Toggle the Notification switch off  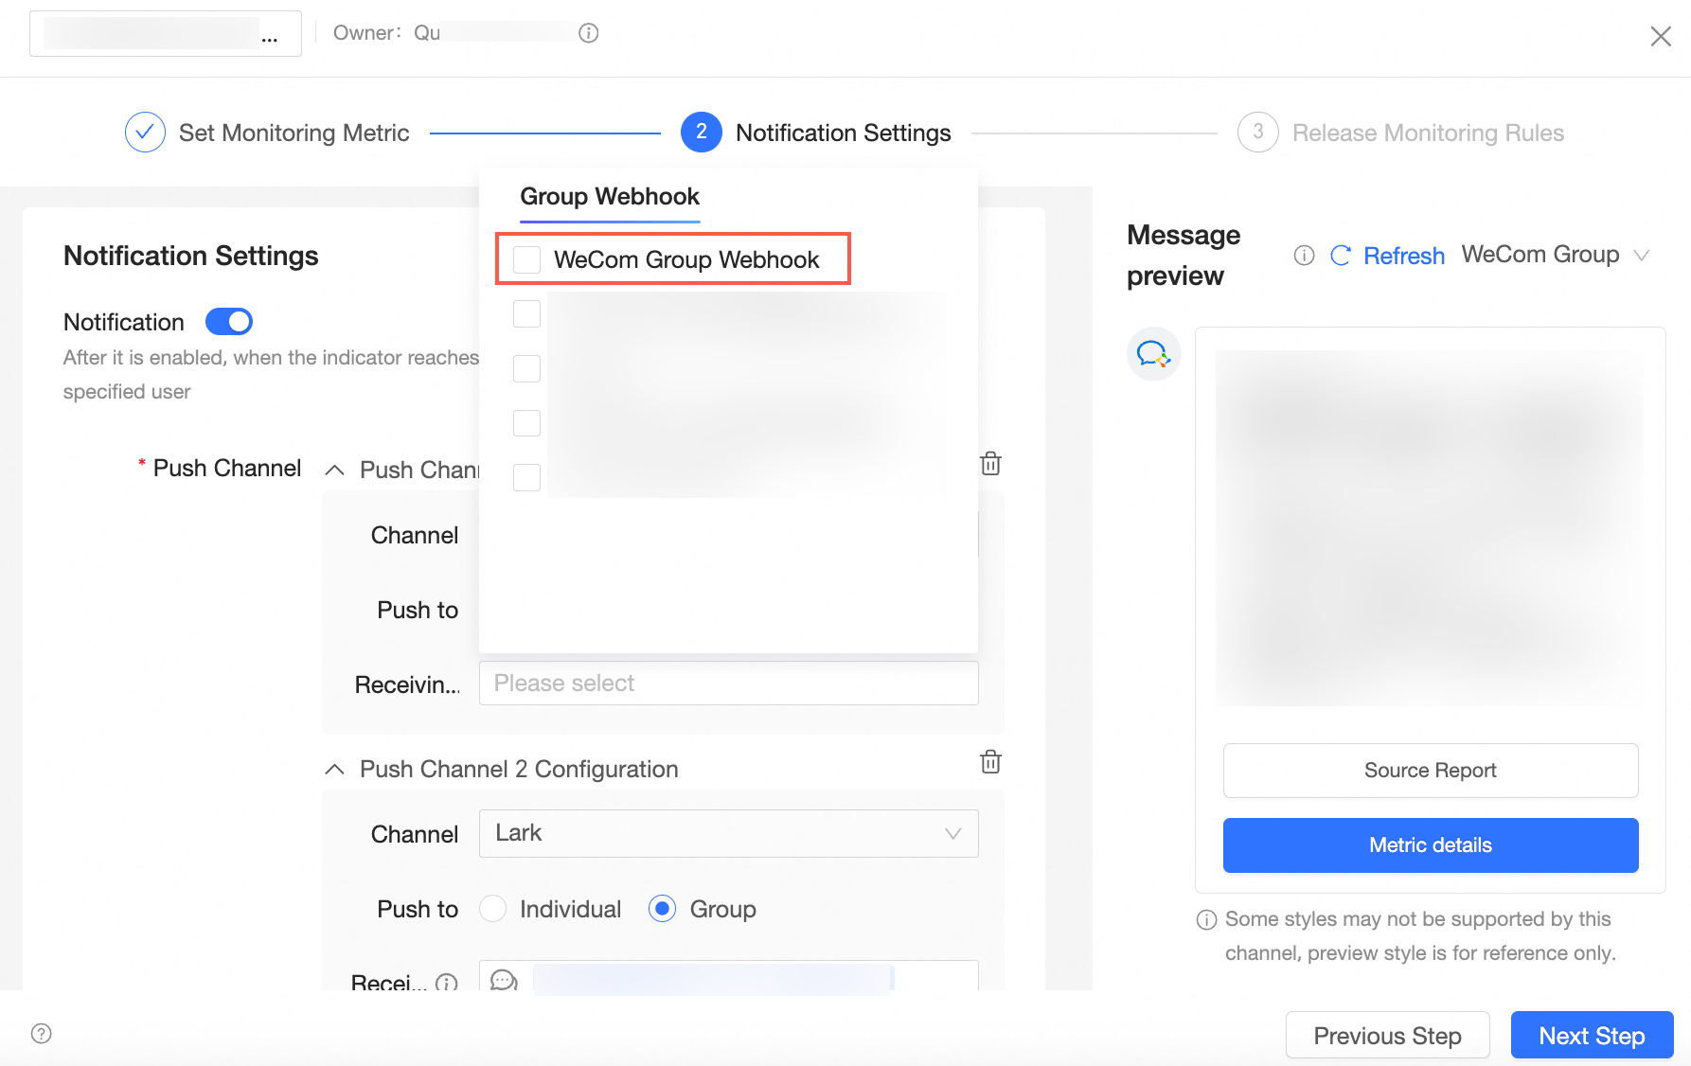(x=229, y=322)
